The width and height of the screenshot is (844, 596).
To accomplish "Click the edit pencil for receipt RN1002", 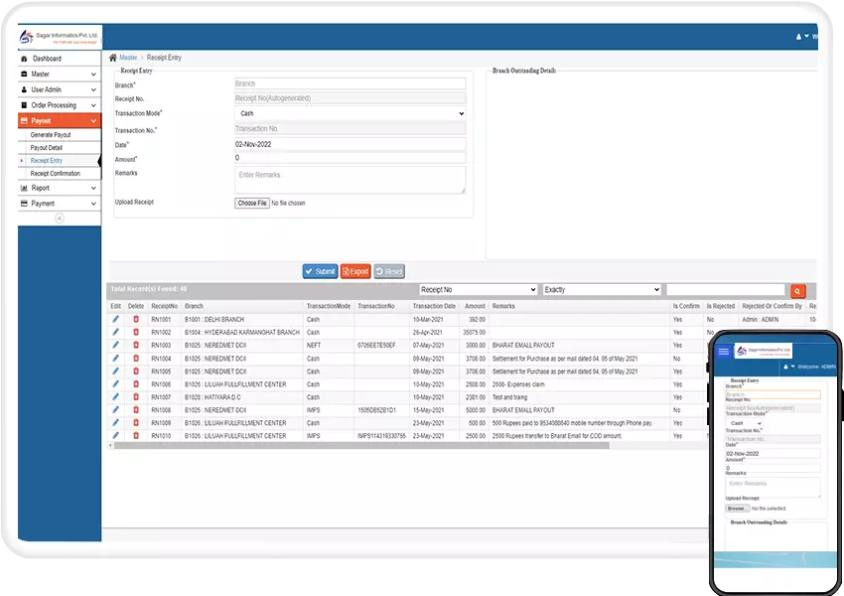I will [115, 332].
